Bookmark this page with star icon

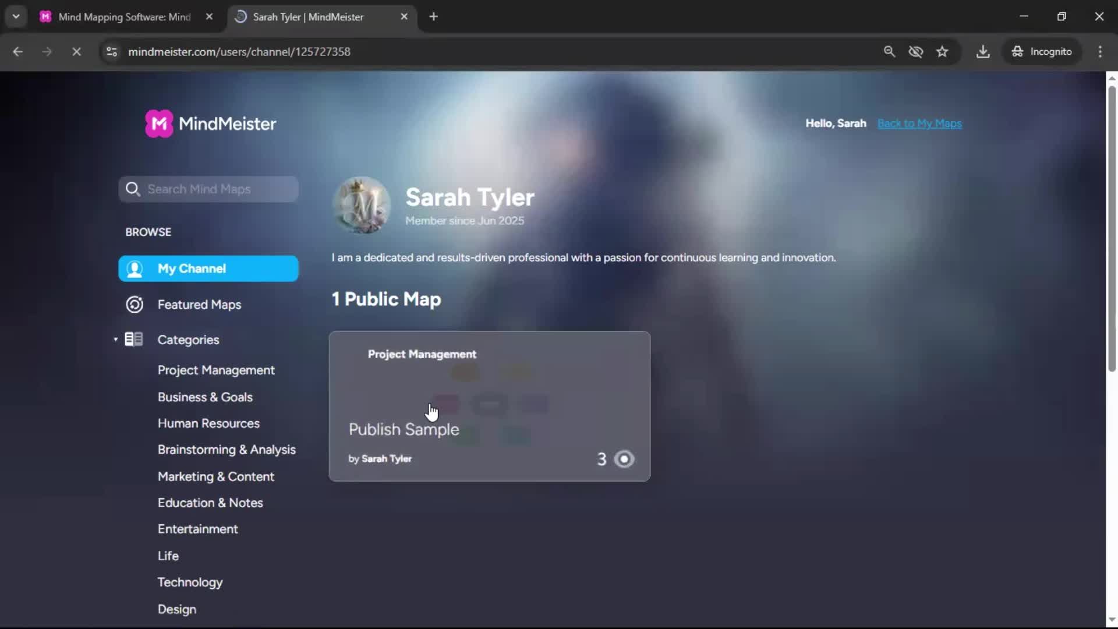[x=942, y=52]
